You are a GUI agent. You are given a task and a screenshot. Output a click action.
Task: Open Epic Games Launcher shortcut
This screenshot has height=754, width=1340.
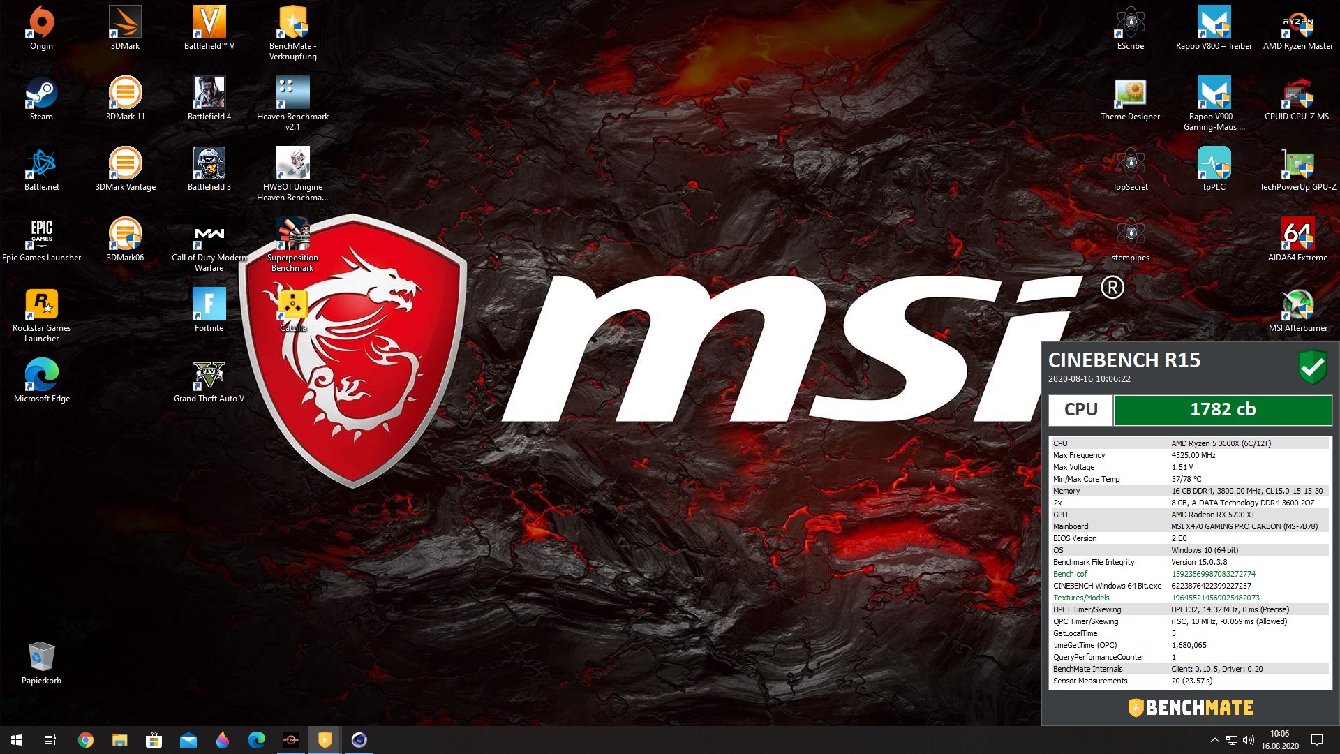[42, 240]
